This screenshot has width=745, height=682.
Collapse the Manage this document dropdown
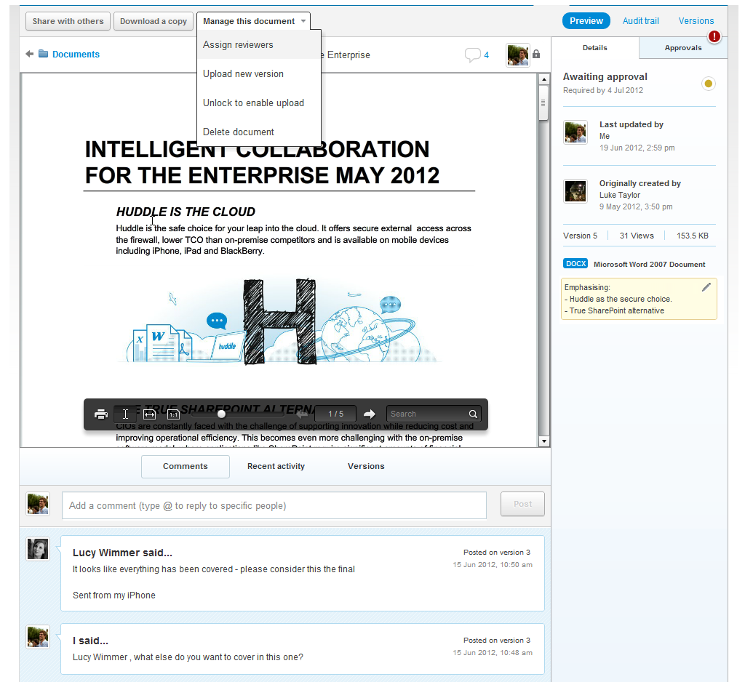tap(253, 21)
